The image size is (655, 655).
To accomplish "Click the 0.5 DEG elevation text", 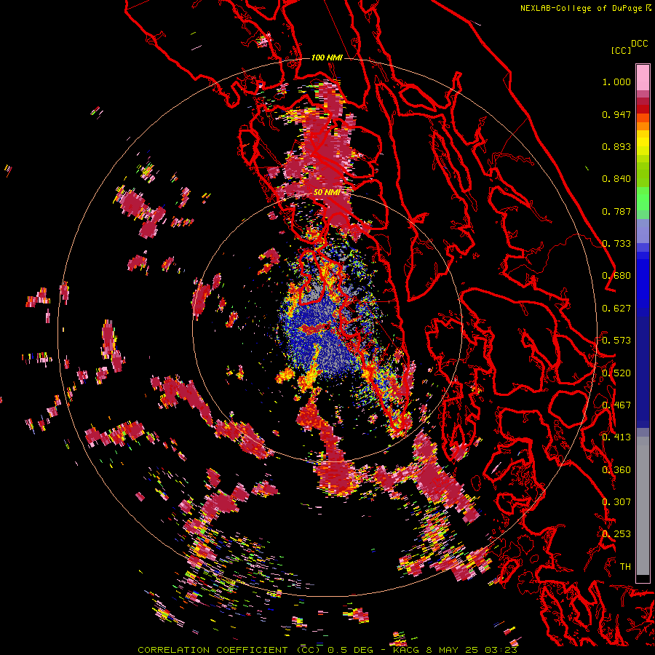I will coord(349,650).
